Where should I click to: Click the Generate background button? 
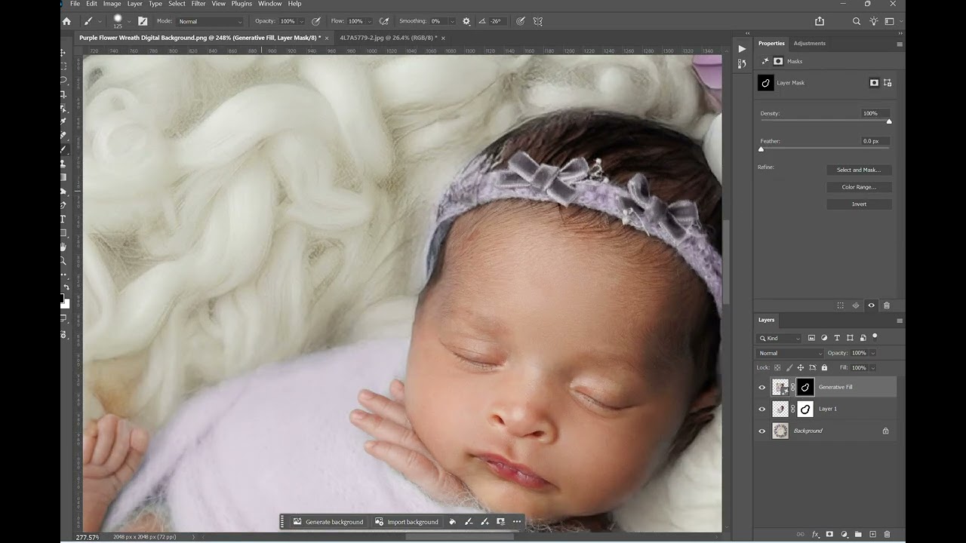point(328,522)
